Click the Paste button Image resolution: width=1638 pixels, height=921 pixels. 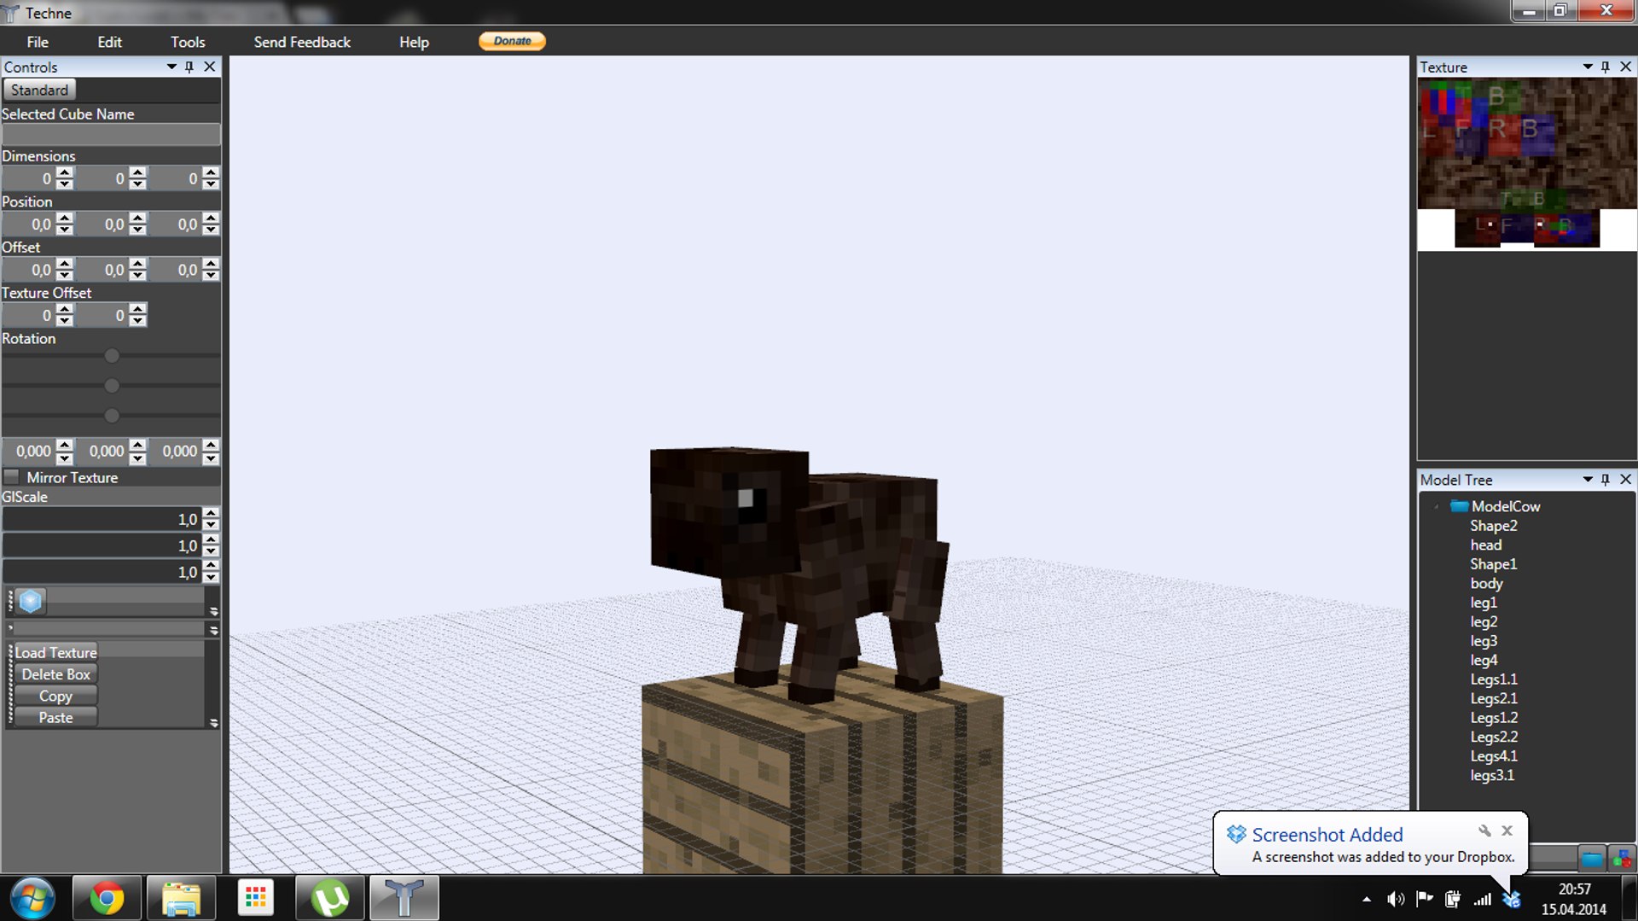pyautogui.click(x=55, y=718)
